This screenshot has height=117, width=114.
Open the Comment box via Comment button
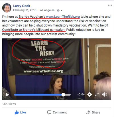(57, 112)
